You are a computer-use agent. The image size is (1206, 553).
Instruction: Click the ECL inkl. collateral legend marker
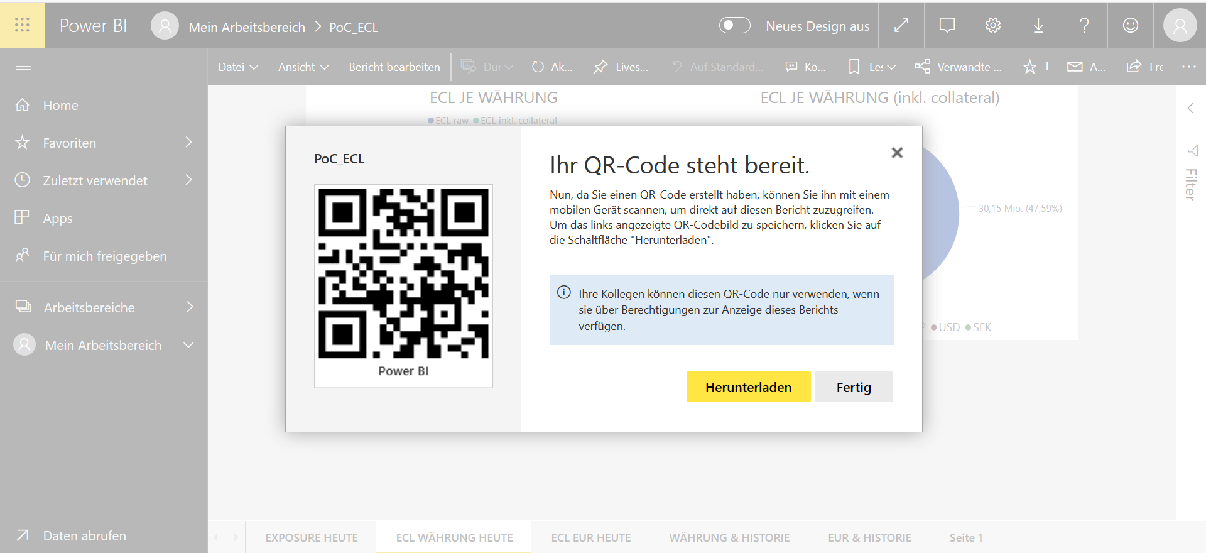click(x=476, y=120)
